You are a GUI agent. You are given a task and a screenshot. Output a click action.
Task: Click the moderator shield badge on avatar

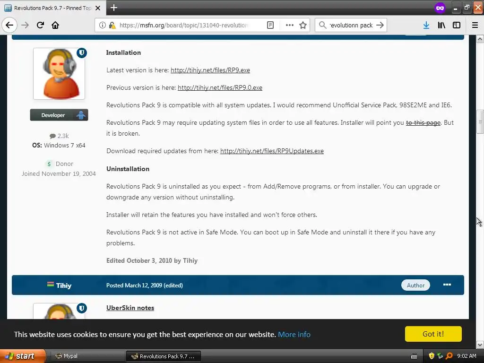pyautogui.click(x=82, y=53)
